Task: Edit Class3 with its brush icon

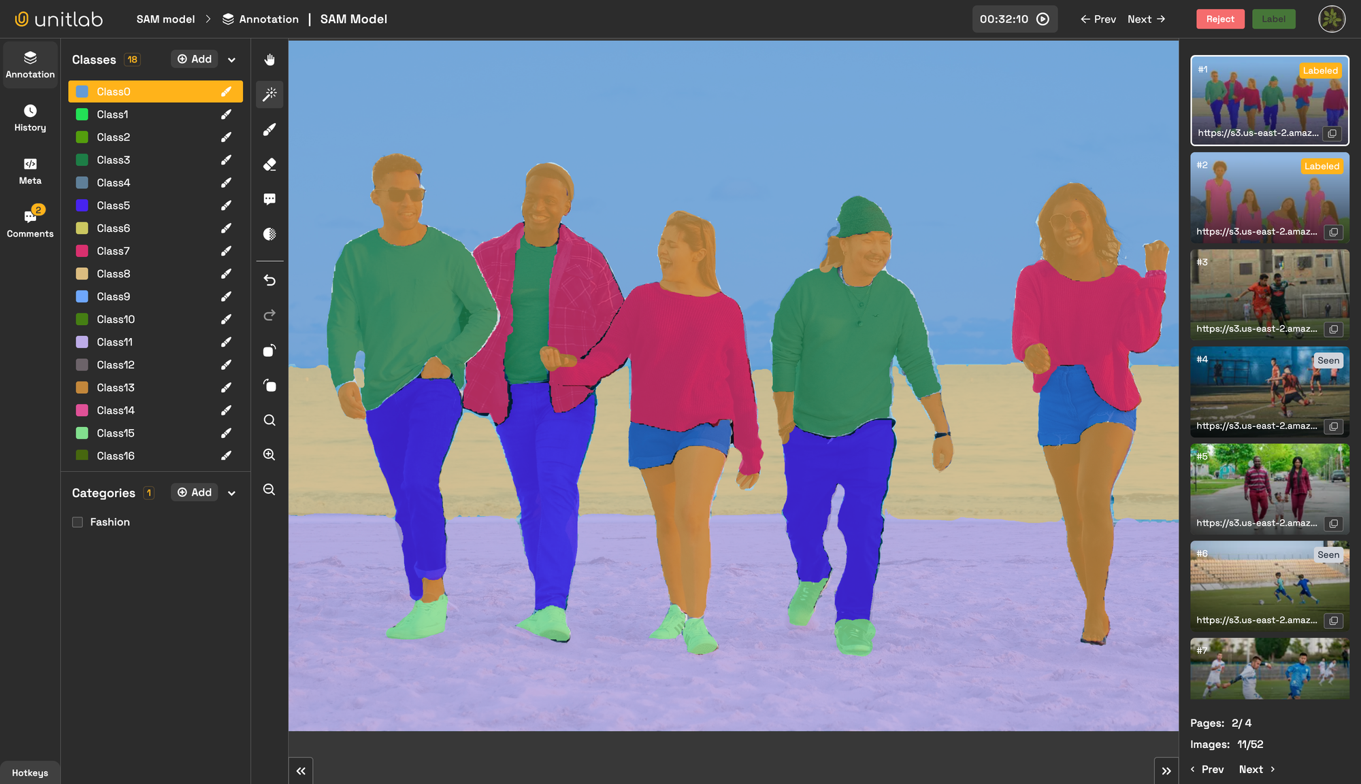Action: click(226, 159)
